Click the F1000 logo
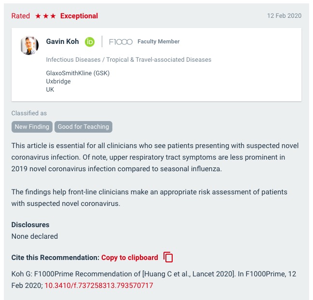This screenshot has height=300, width=313. click(121, 41)
